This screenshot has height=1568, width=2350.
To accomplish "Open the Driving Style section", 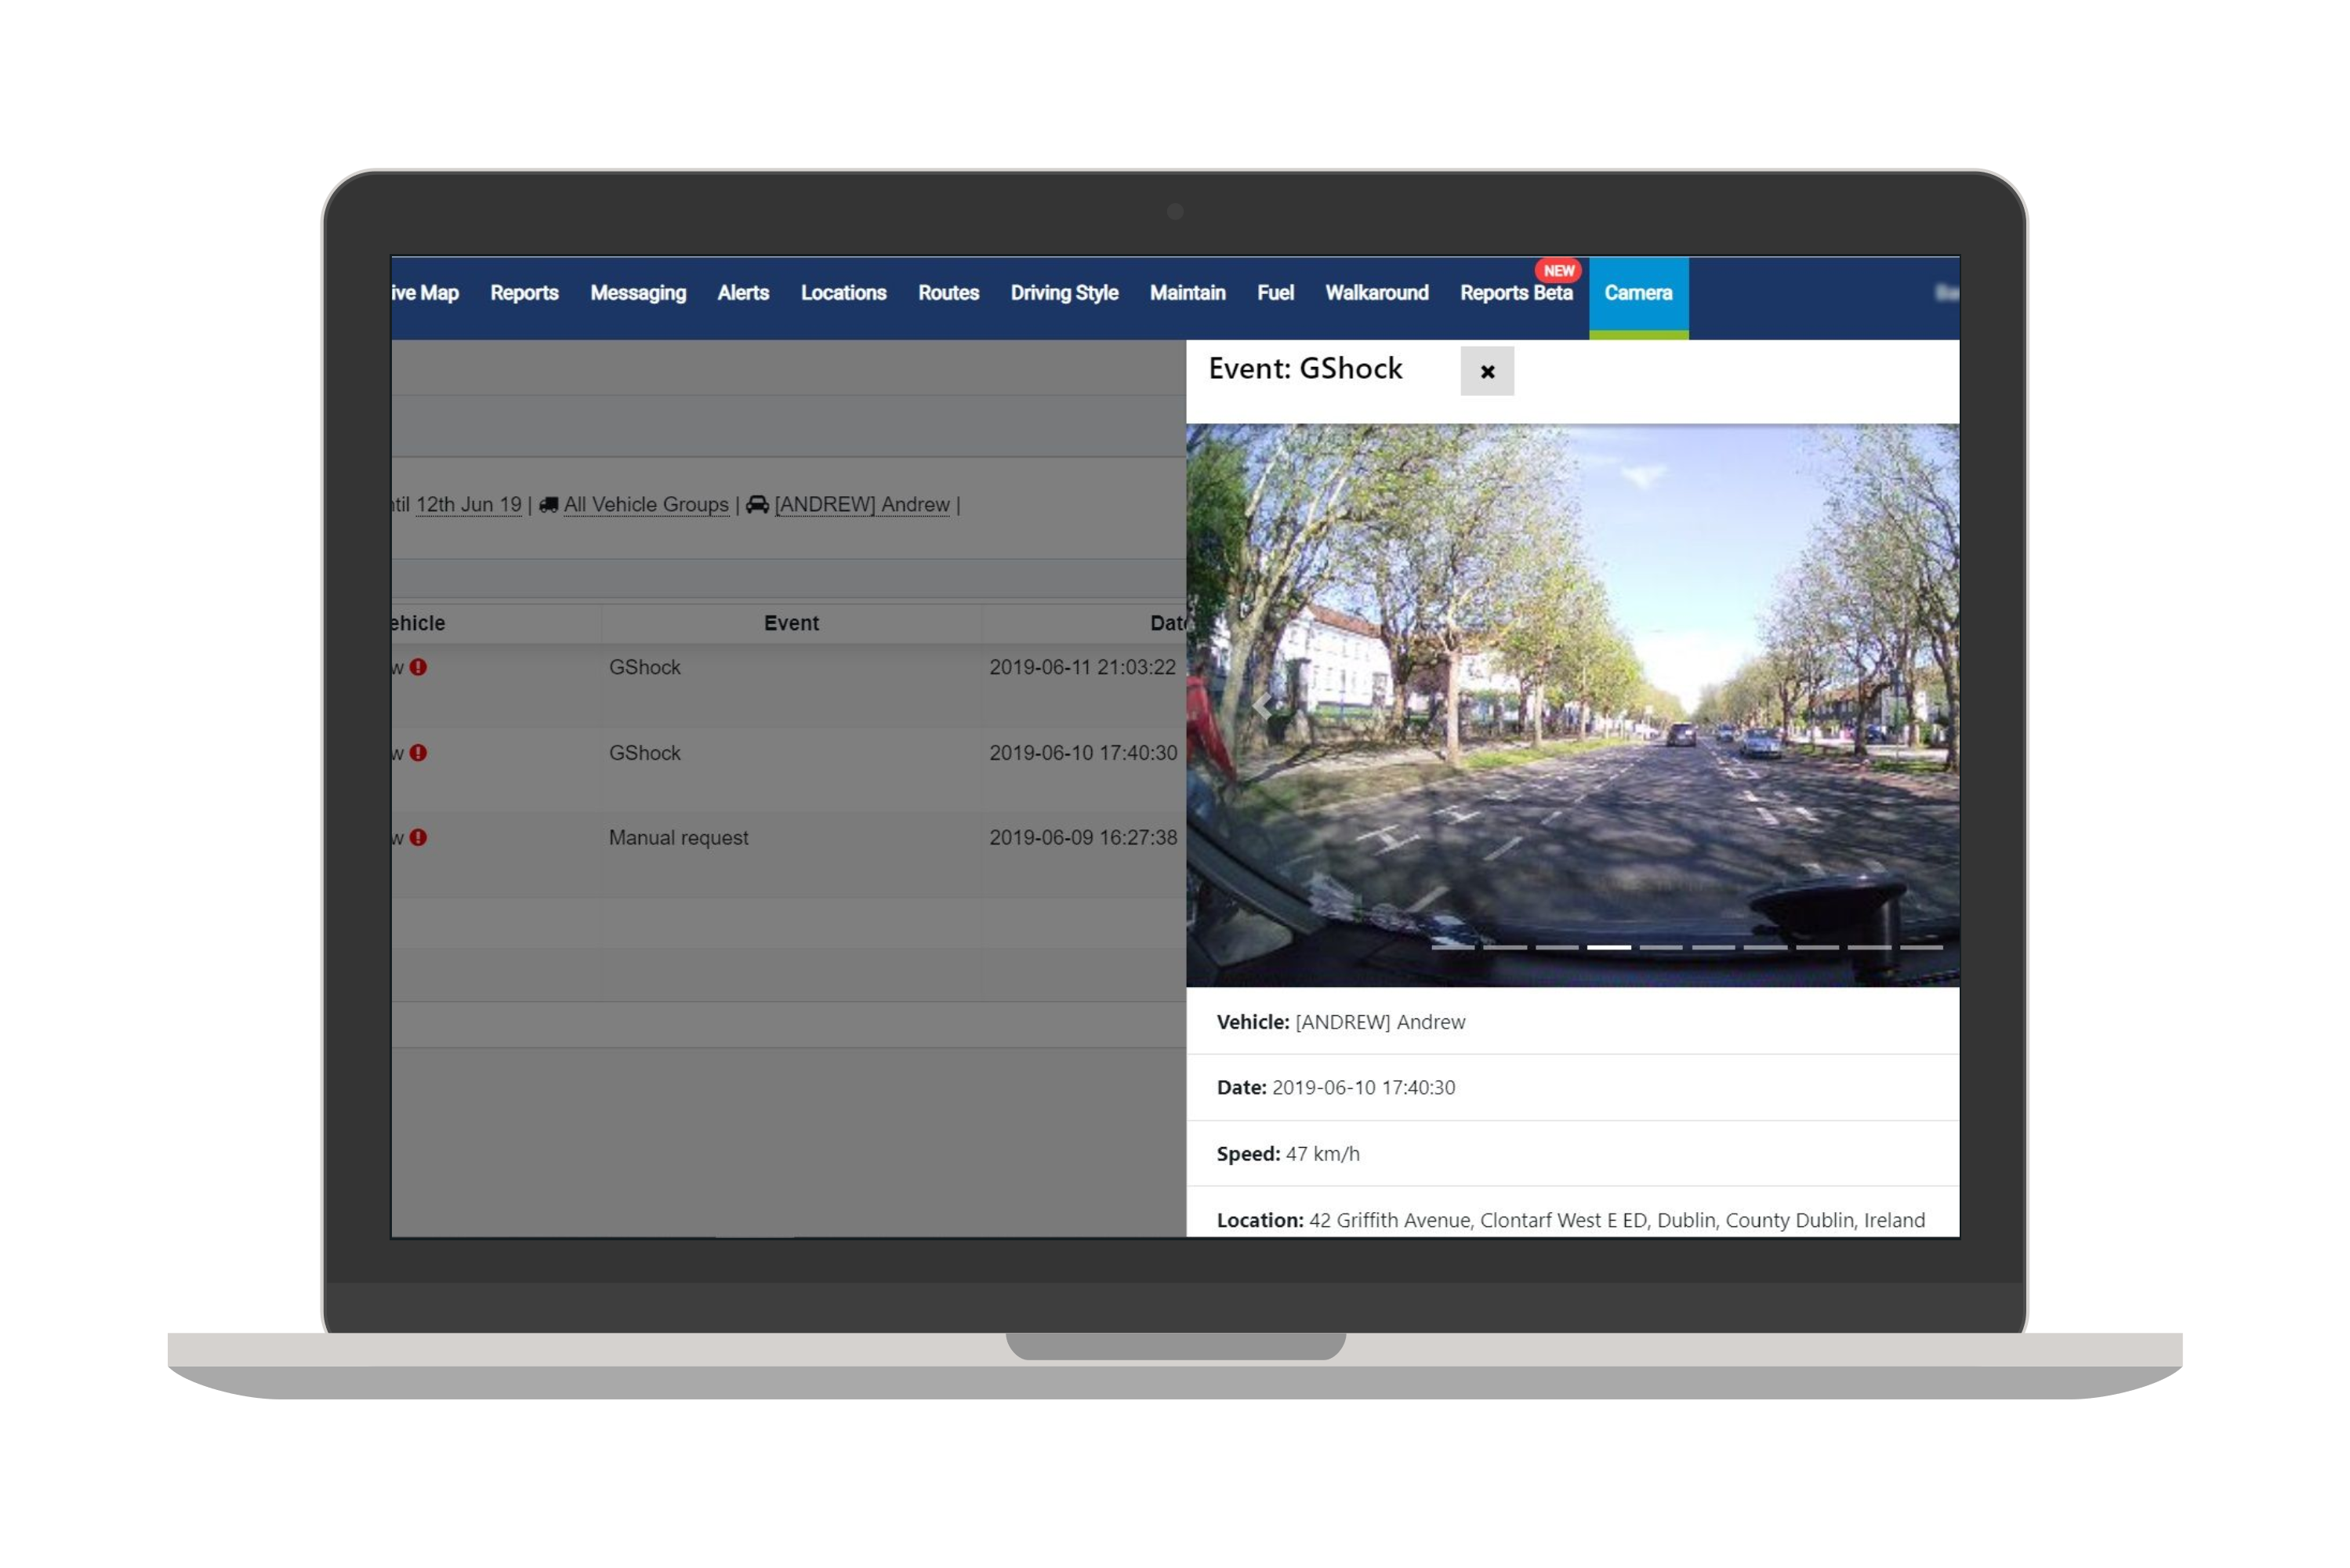I will tap(1064, 293).
